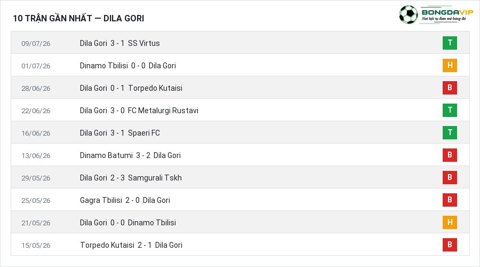Click the BongdaVIP soccer ball logo
This screenshot has height=267, width=480.
(409, 14)
